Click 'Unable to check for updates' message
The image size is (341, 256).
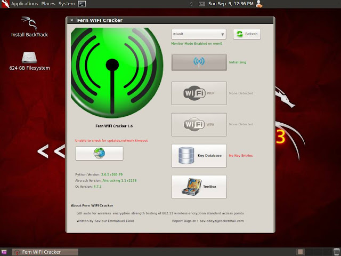(x=111, y=141)
